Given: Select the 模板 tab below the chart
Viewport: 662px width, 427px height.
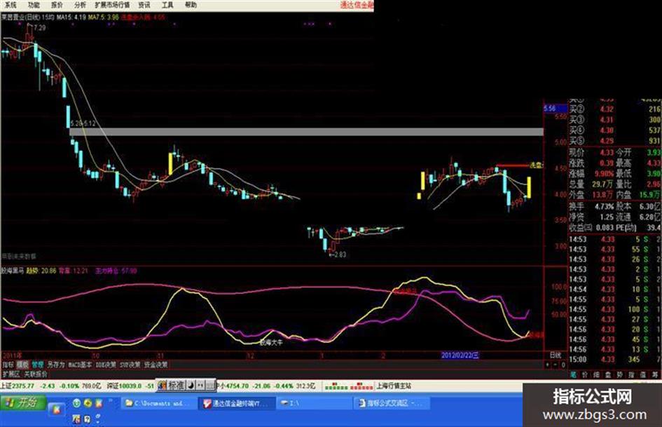Looking at the screenshot, I should [x=23, y=365].
